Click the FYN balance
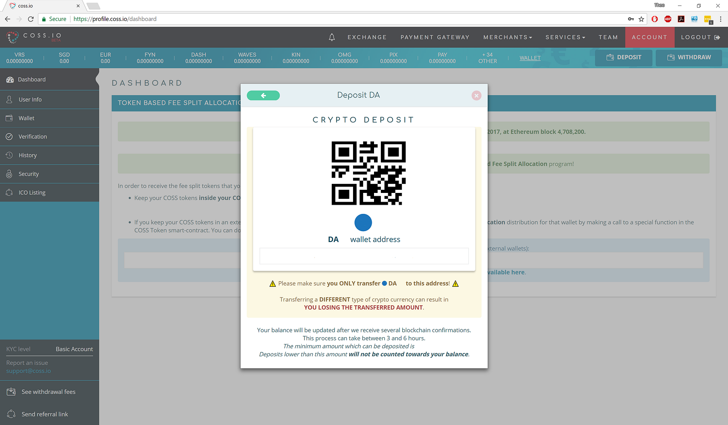 [150, 58]
